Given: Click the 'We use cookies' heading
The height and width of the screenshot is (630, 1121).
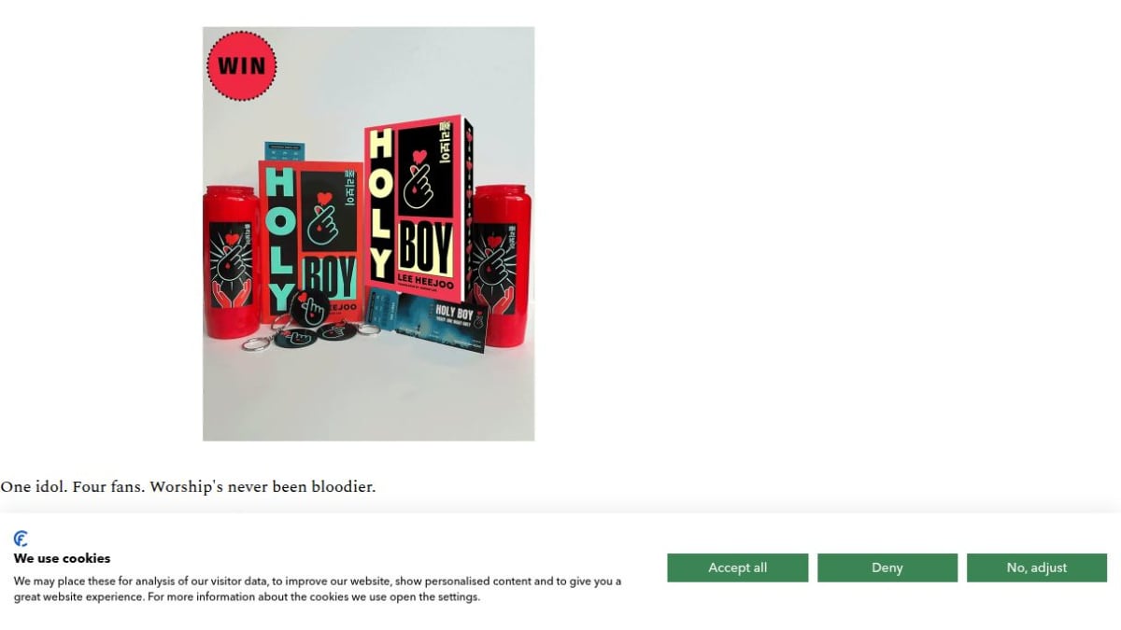Looking at the screenshot, I should 62,558.
